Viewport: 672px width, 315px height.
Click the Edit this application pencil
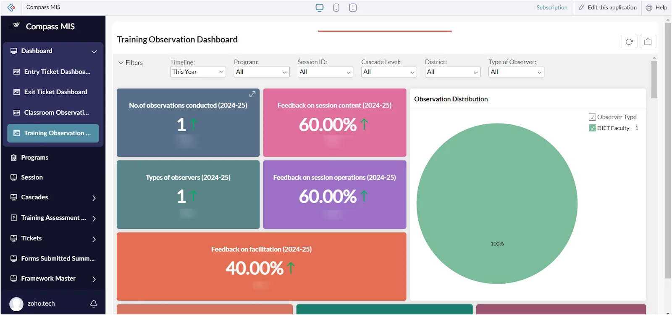pyautogui.click(x=581, y=8)
